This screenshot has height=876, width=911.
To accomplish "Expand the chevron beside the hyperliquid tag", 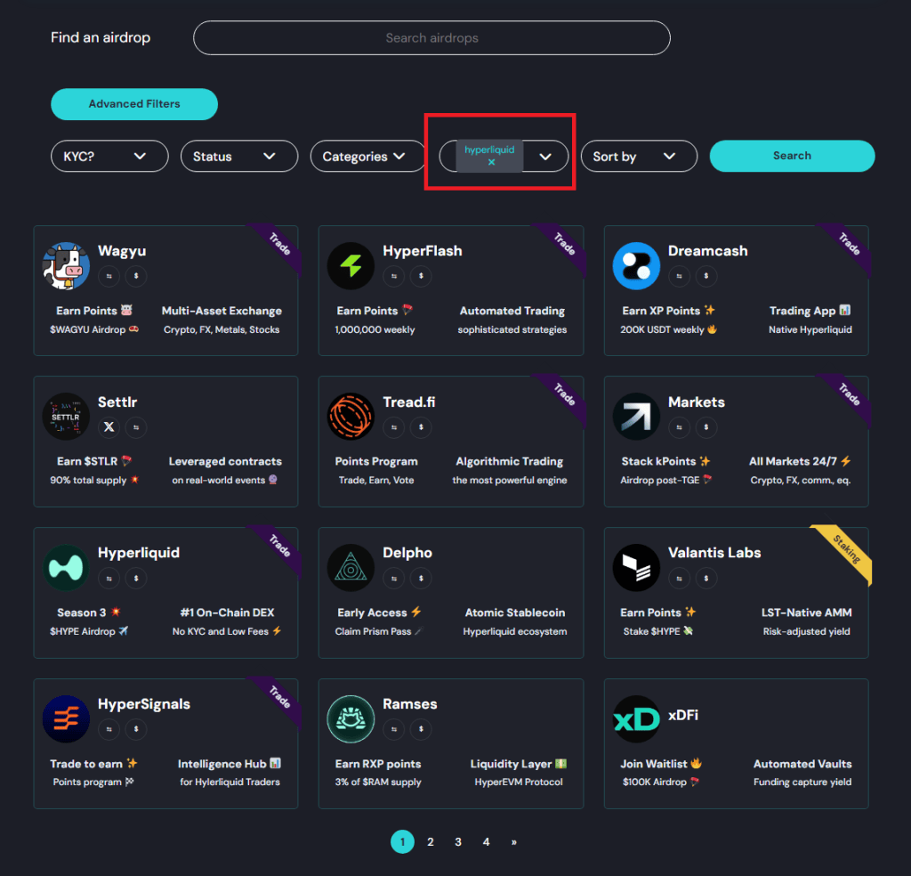I will tap(545, 157).
